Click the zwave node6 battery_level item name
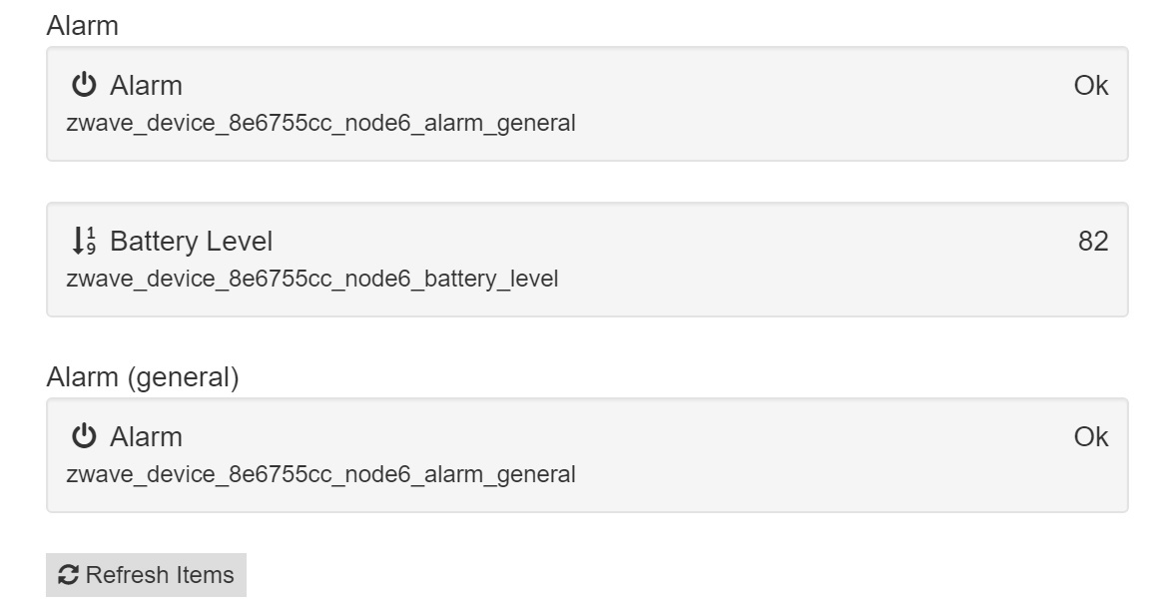 coord(311,279)
